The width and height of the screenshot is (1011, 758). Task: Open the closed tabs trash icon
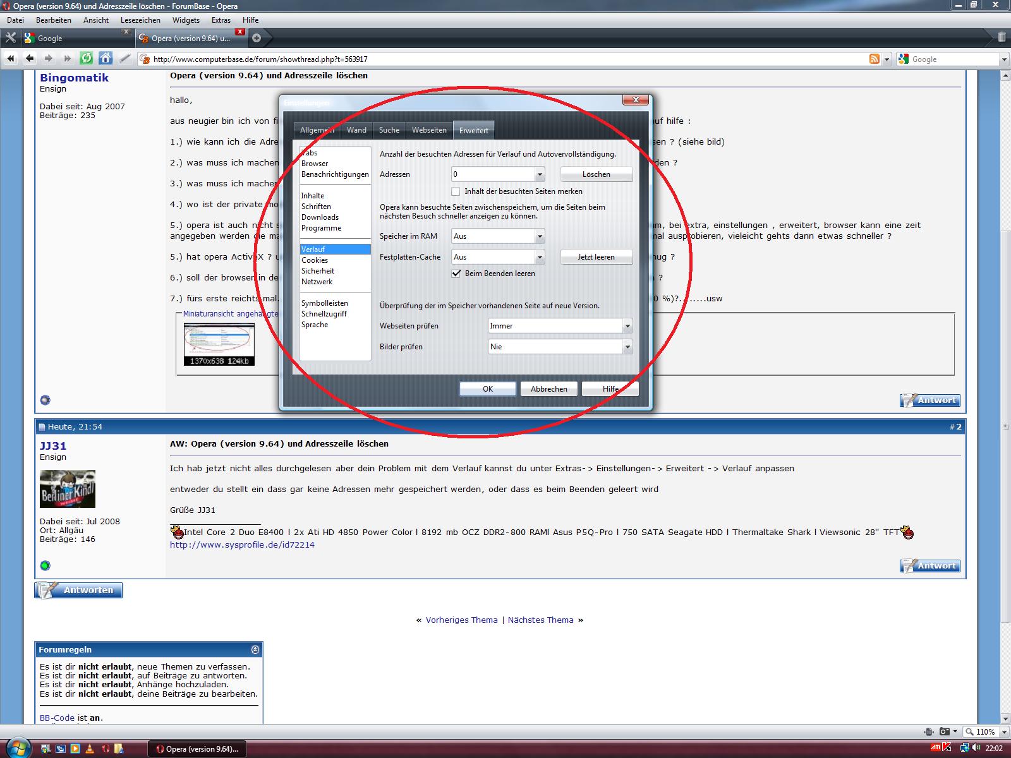pos(1002,37)
